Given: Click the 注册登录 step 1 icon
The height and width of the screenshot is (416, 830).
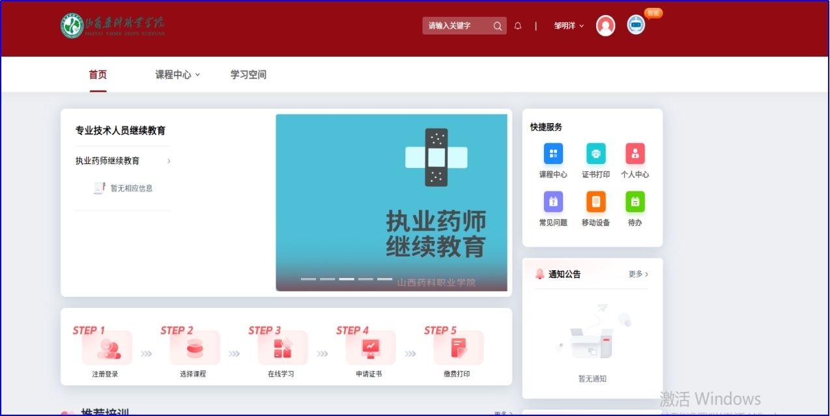Looking at the screenshot, I should click(x=106, y=348).
